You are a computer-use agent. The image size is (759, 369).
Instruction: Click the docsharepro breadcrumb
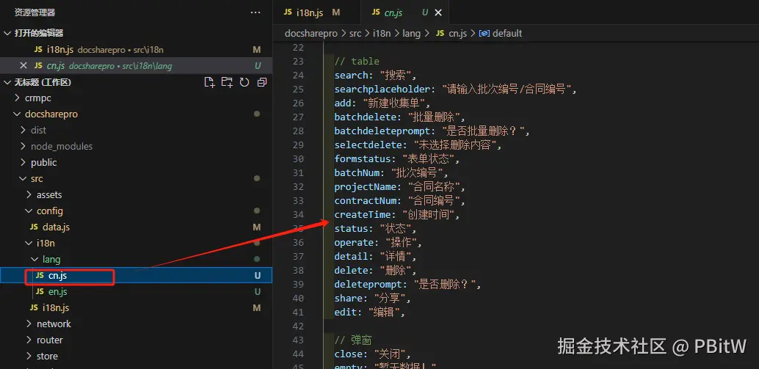pyautogui.click(x=310, y=33)
